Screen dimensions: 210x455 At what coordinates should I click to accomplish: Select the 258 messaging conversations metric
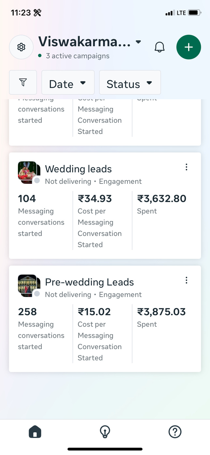point(27,312)
